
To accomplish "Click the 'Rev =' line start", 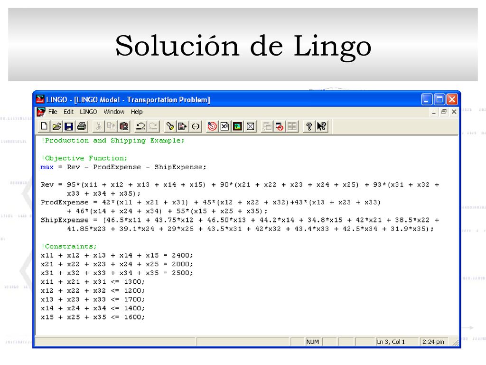I will (x=51, y=185).
